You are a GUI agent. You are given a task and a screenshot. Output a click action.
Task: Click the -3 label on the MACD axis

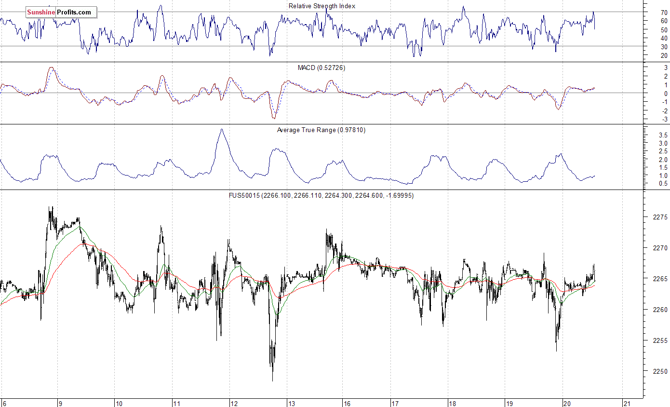point(664,120)
